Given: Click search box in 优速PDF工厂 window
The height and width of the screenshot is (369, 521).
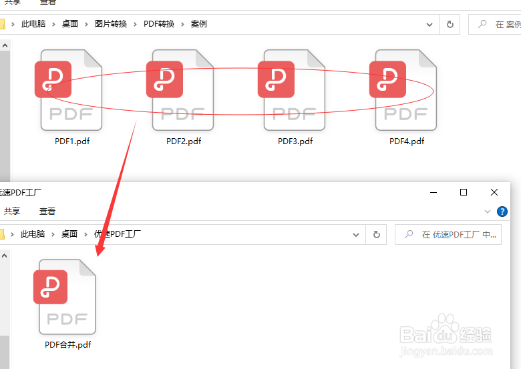Looking at the screenshot, I should coord(448,235).
